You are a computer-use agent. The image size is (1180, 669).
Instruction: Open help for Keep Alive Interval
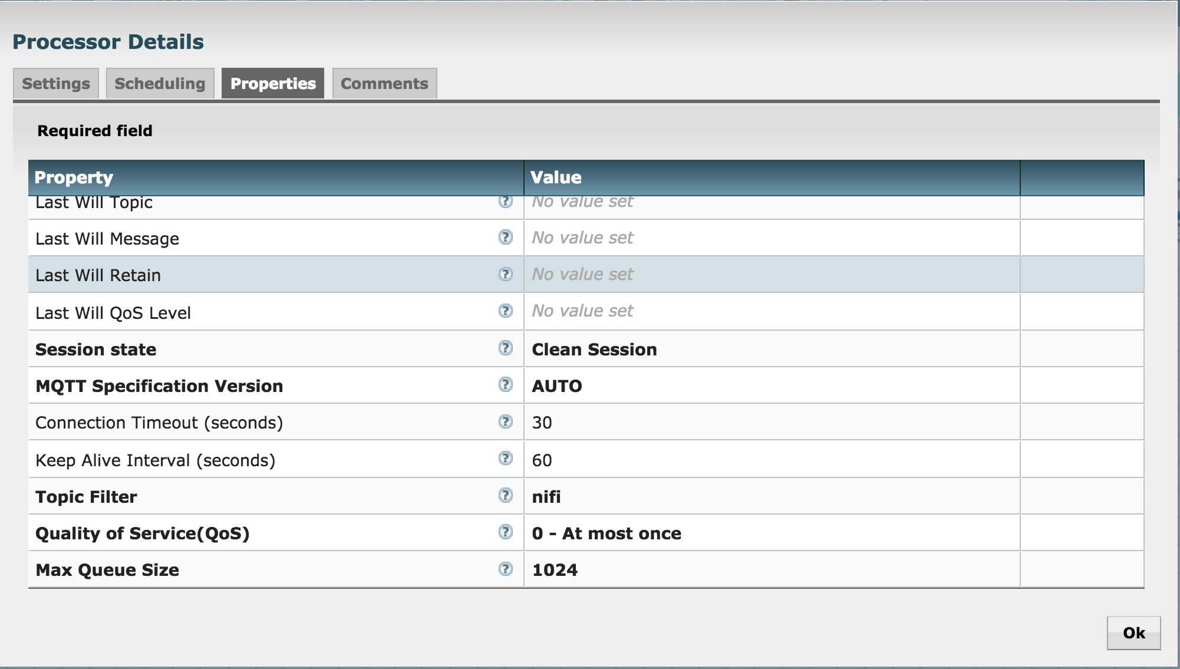coord(505,458)
